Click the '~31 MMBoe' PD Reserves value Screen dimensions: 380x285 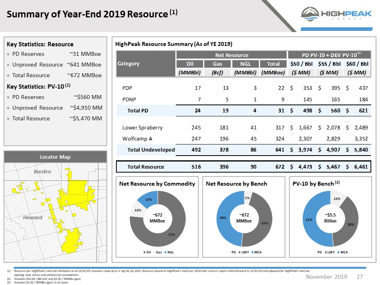pos(85,54)
